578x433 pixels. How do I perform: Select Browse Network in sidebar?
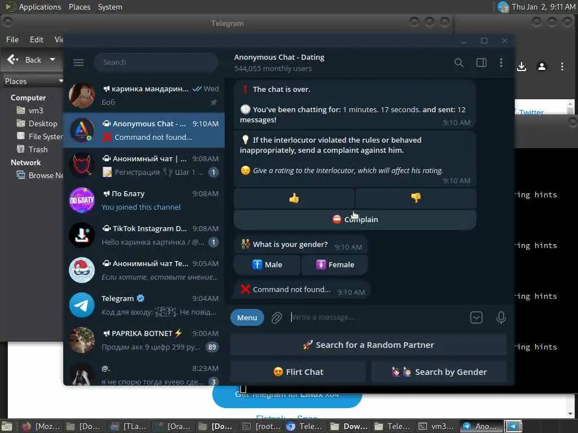(x=40, y=175)
